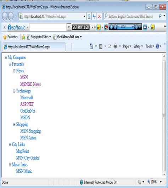
Task: Open the Safety menu
Action: tap(138, 46)
